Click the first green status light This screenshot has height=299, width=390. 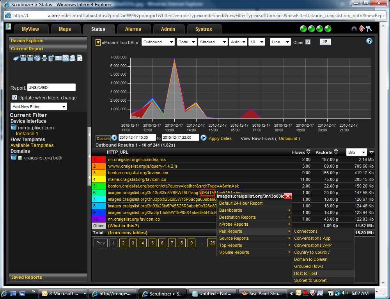click(303, 29)
